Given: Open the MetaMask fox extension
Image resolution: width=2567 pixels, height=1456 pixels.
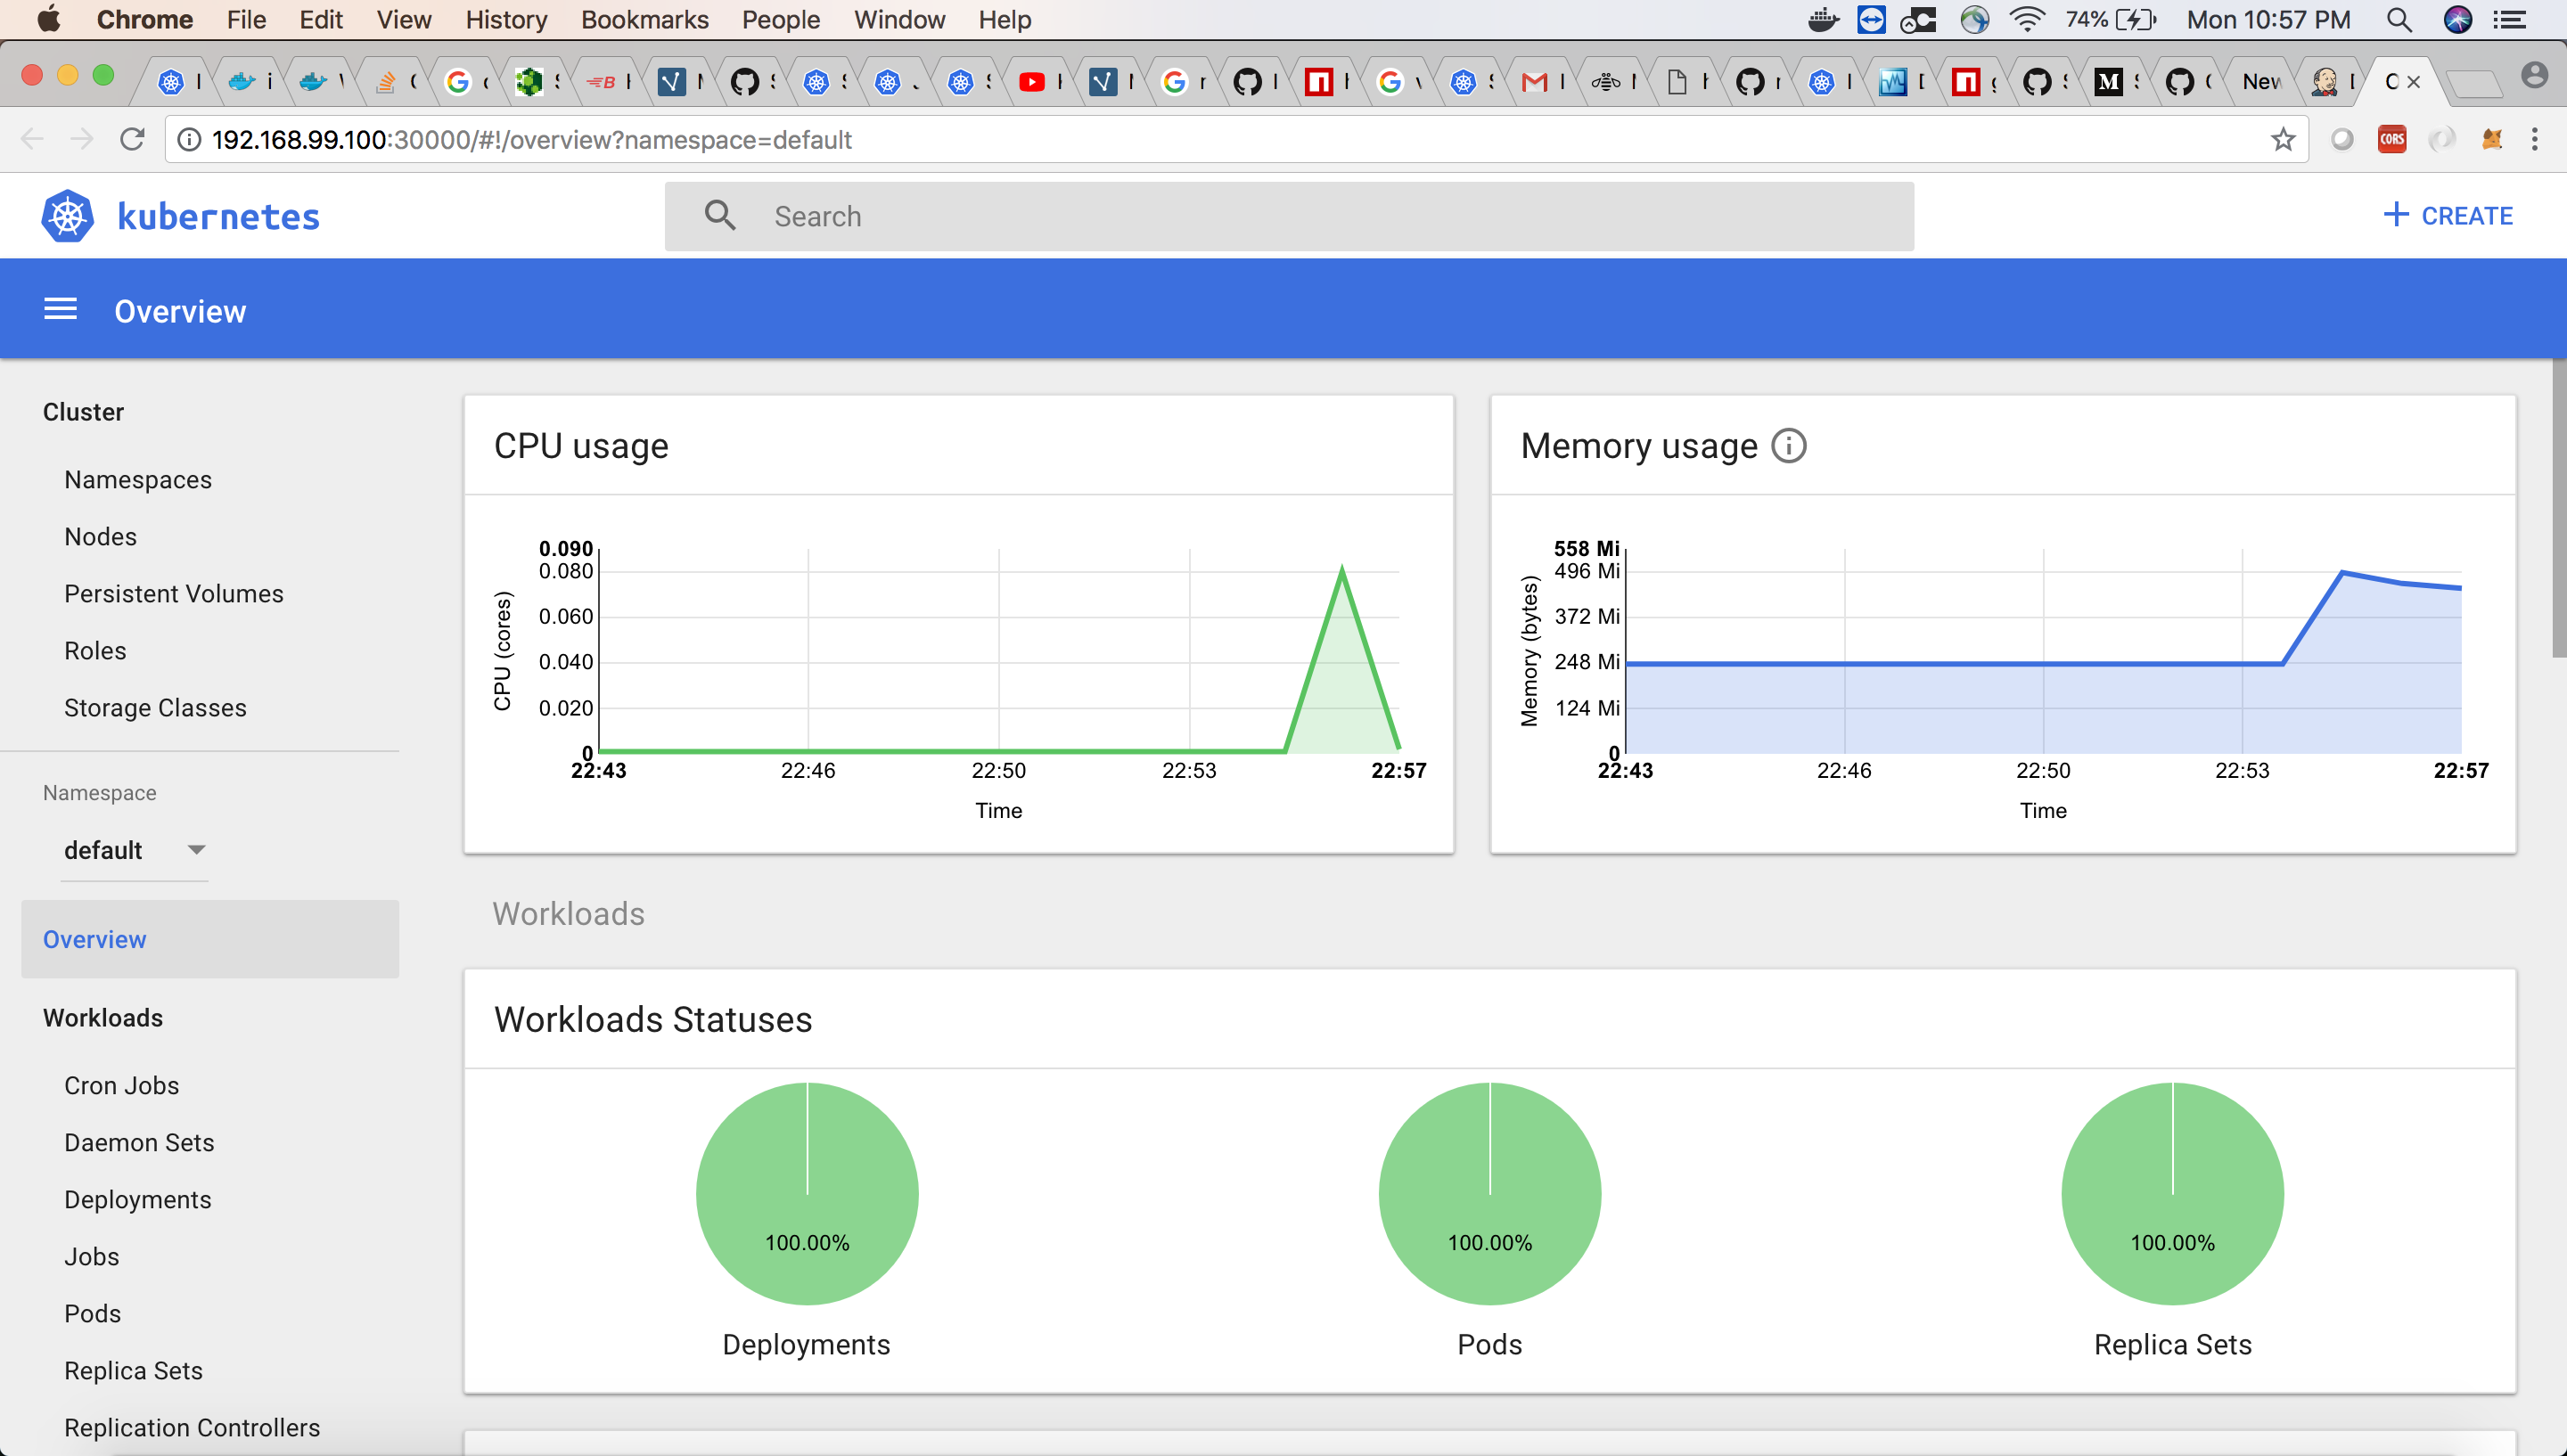Looking at the screenshot, I should [2491, 140].
